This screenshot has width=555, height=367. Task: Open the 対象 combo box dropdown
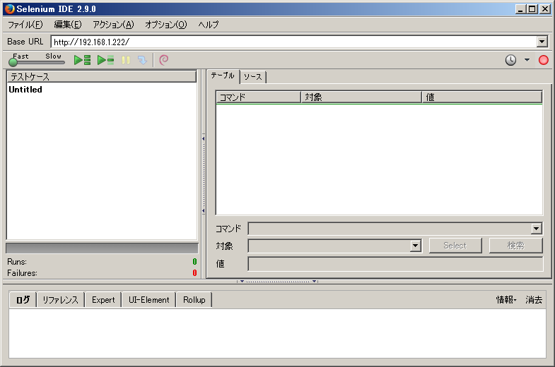[x=415, y=246]
